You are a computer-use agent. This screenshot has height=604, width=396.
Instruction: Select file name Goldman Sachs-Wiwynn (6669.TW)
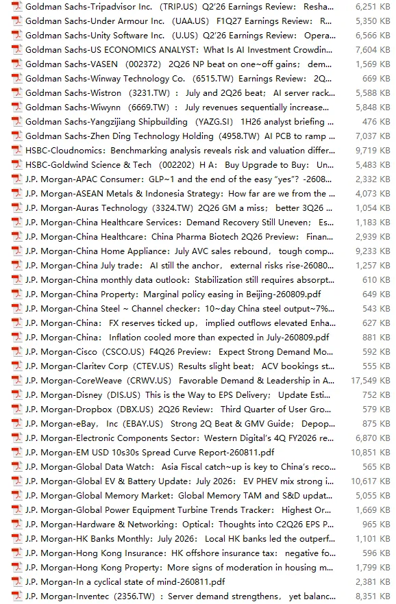[x=177, y=107]
